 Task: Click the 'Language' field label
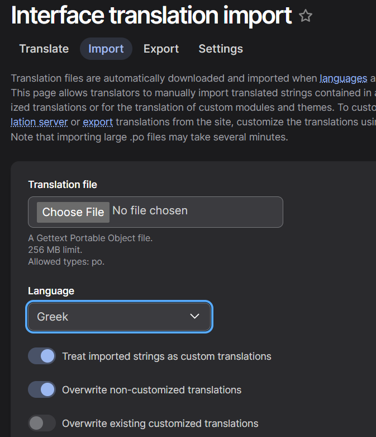point(51,291)
